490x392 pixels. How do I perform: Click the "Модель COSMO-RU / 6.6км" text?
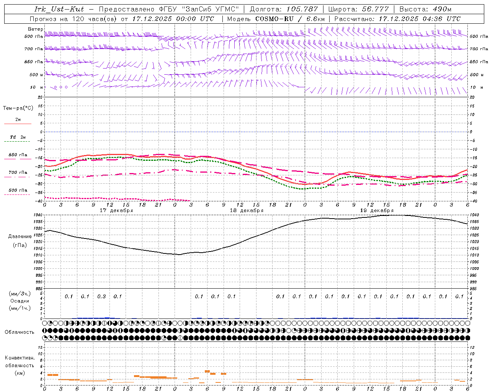coord(276,19)
